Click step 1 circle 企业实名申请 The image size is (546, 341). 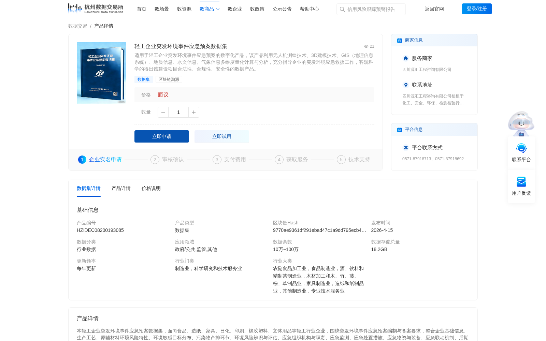[82, 160]
